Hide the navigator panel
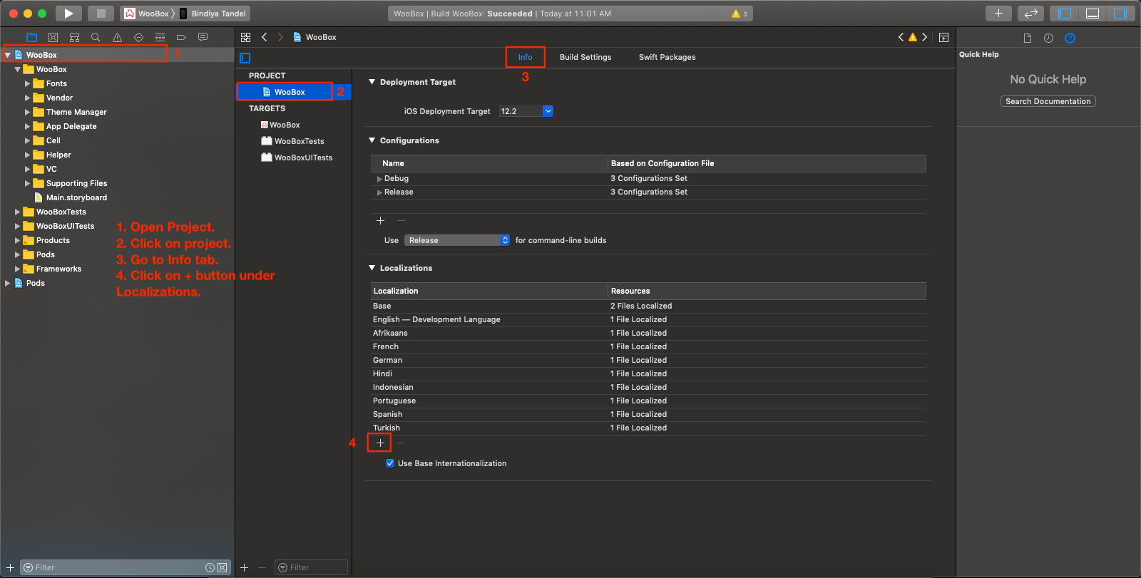Screen dimensions: 1141x578 tap(1065, 14)
